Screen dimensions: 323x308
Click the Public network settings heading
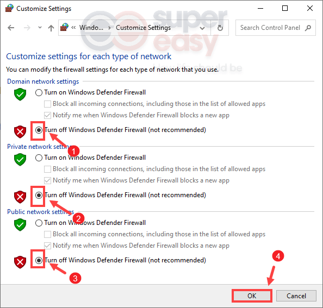[41, 212]
